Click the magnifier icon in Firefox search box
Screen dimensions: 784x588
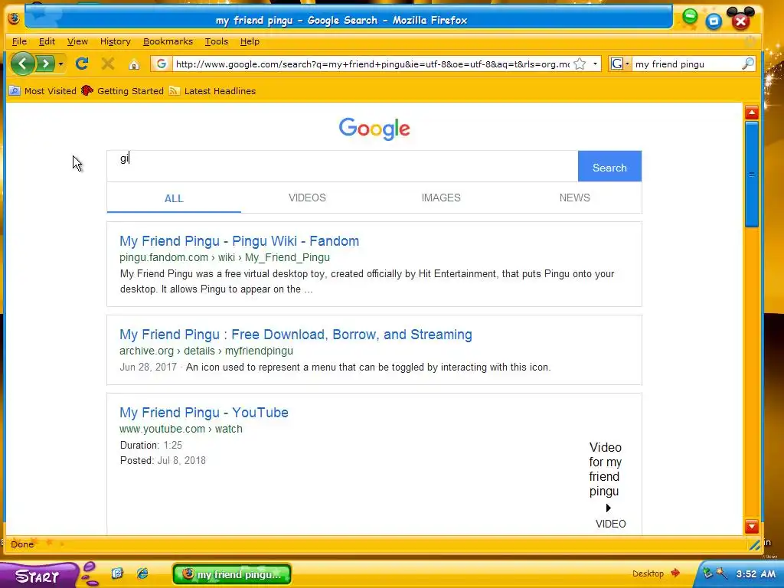[x=748, y=64]
